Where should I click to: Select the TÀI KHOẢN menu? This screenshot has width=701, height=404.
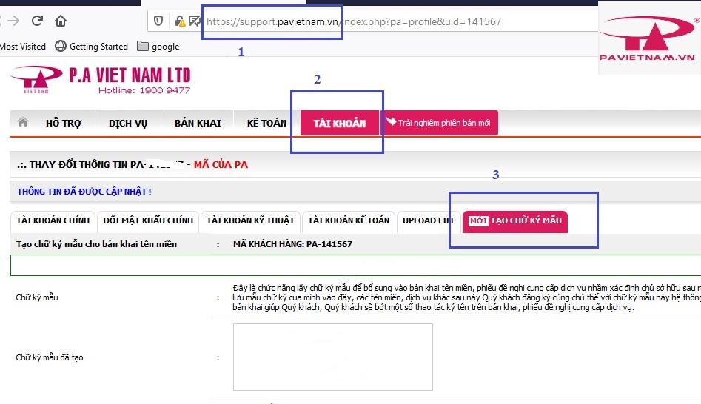point(339,123)
